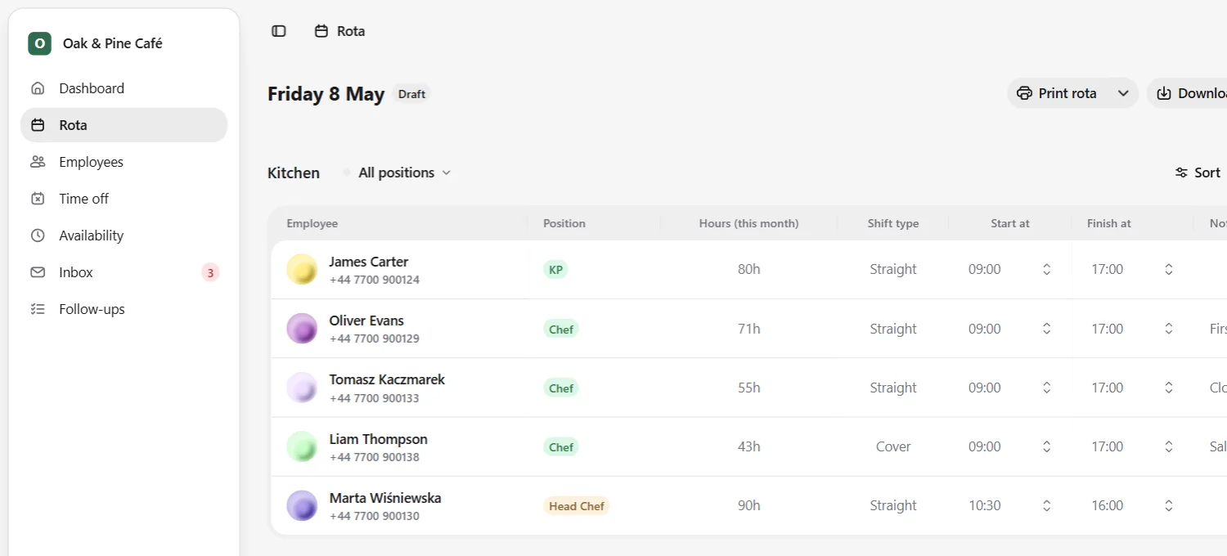Click the Hours (this month) column header

749,223
